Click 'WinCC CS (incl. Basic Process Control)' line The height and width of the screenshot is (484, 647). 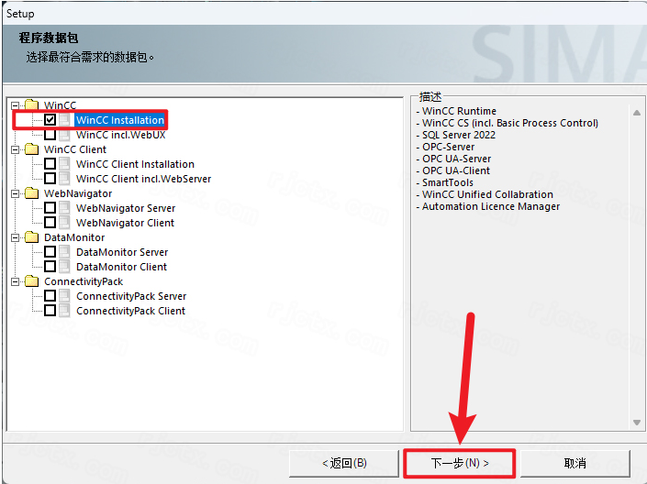coord(508,123)
